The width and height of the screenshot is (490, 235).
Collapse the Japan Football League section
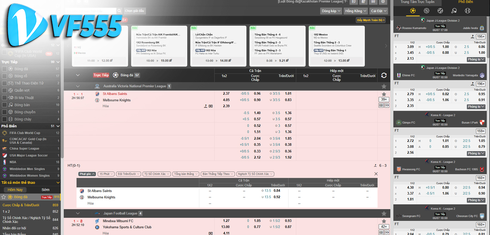[x=78, y=213]
